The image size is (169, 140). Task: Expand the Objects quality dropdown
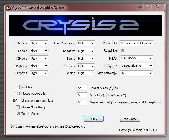point(39,58)
